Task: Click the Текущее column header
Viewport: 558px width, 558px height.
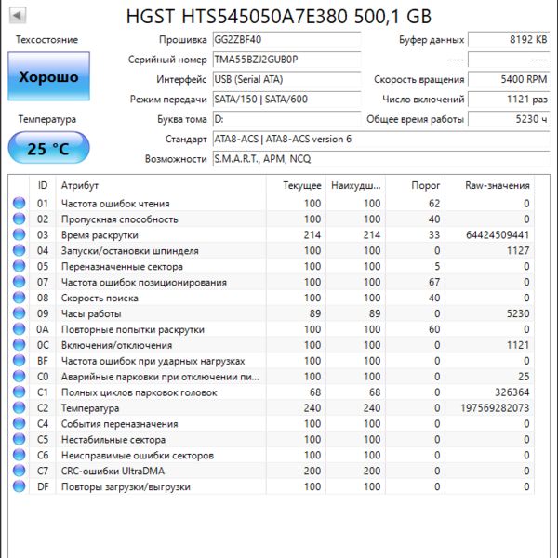Action: pos(296,185)
